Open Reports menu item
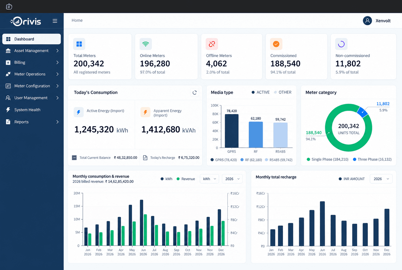Screen dimensions: 402x270 [x=32, y=122]
